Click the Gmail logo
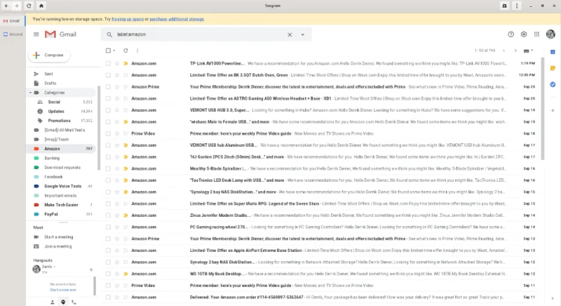This screenshot has width=561, height=306. (60, 34)
